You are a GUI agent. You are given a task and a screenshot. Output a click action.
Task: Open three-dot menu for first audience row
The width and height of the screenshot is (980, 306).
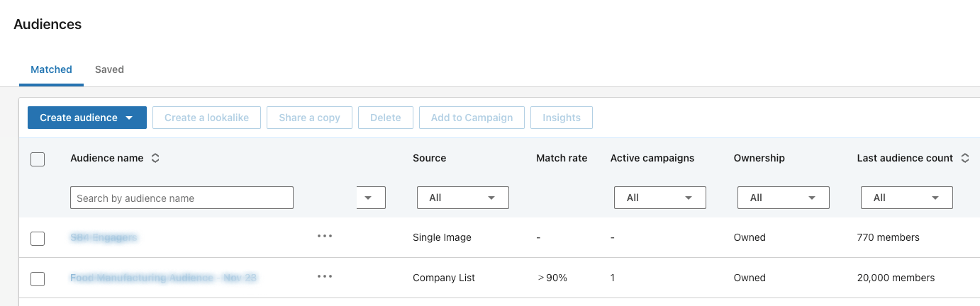(x=325, y=237)
